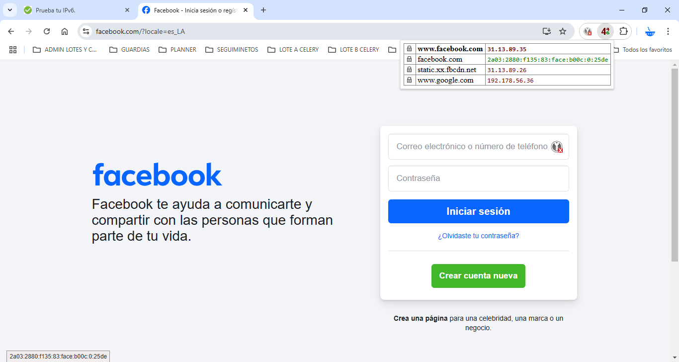The width and height of the screenshot is (679, 362).
Task: Click the Crear cuenta nueva button
Action: point(478,276)
